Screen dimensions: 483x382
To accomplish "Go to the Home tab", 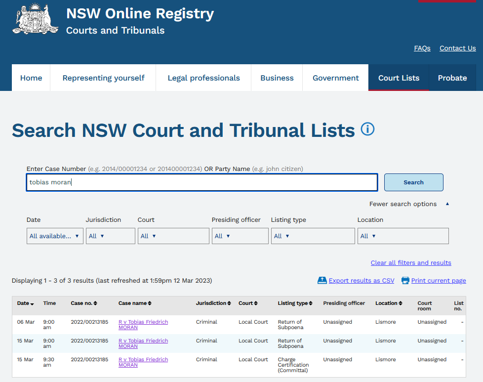I will pyautogui.click(x=31, y=78).
